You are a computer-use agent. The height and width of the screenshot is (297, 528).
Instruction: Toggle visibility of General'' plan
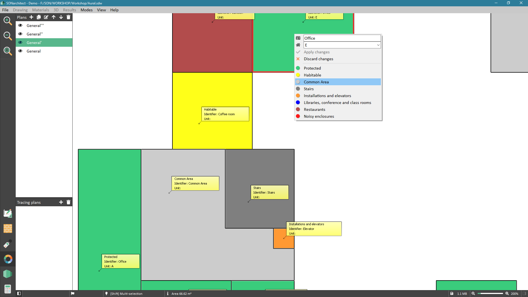tap(20, 34)
